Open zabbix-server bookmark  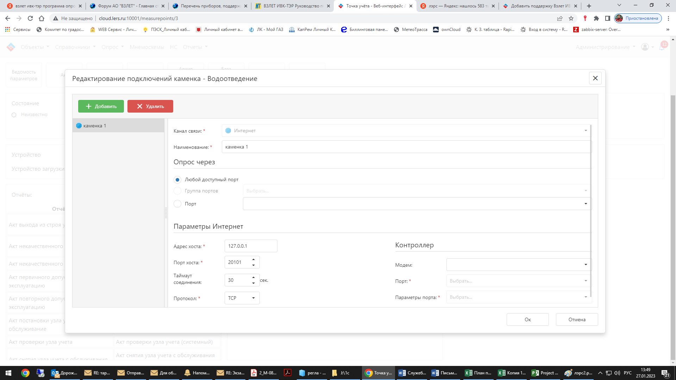coord(597,30)
